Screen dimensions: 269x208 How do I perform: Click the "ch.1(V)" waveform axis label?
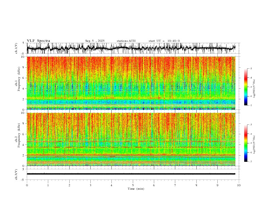pyautogui.click(x=16, y=48)
